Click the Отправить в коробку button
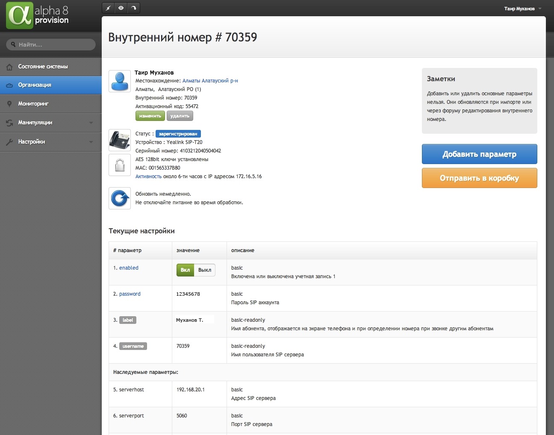The height and width of the screenshot is (435, 554). [479, 178]
